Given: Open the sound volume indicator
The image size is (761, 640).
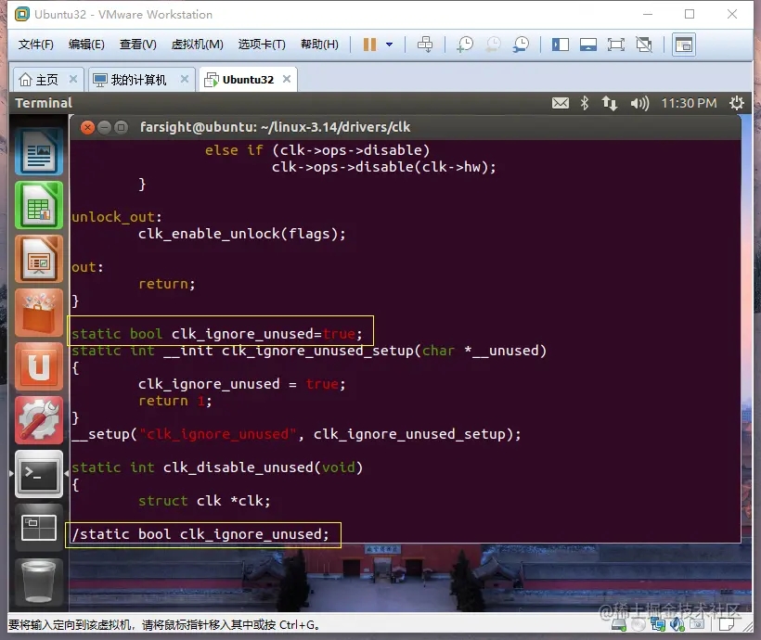Looking at the screenshot, I should 639,103.
